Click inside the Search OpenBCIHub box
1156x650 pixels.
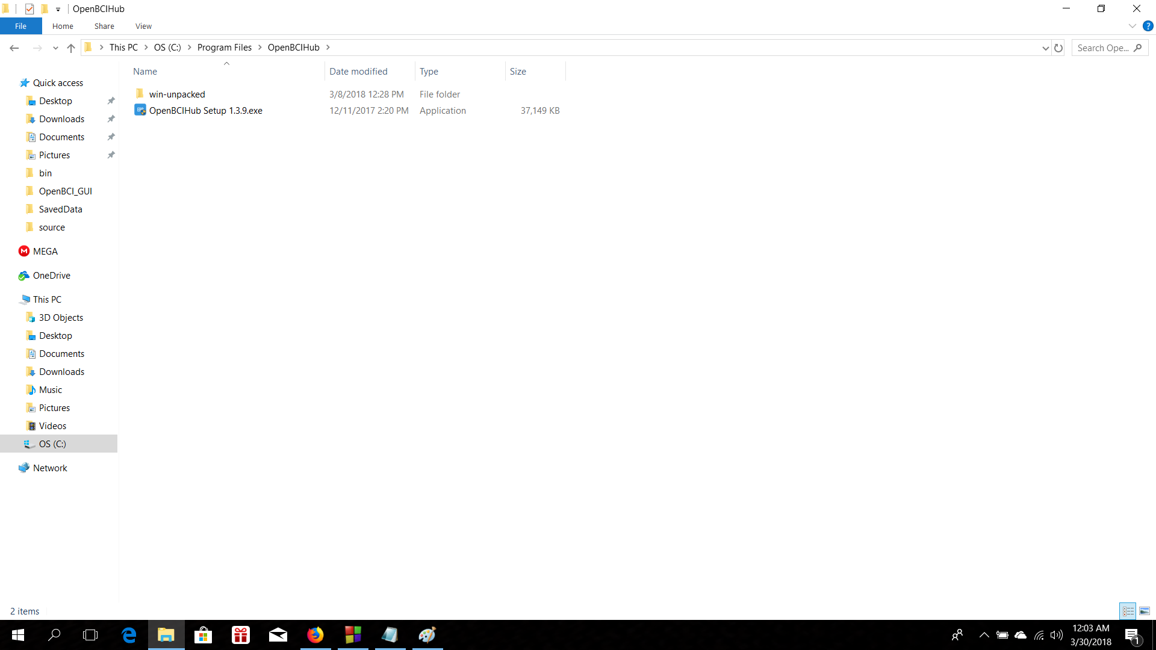1106,48
